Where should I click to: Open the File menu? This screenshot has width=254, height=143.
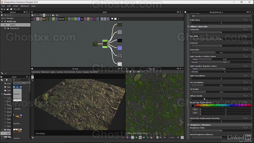click(3, 6)
